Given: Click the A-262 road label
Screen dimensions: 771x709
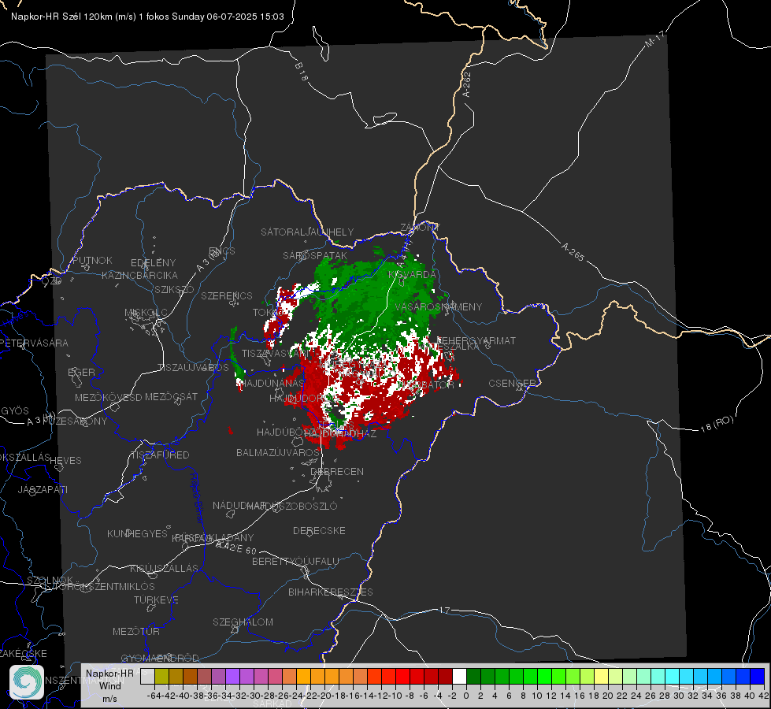Looking at the screenshot, I should point(467,84).
